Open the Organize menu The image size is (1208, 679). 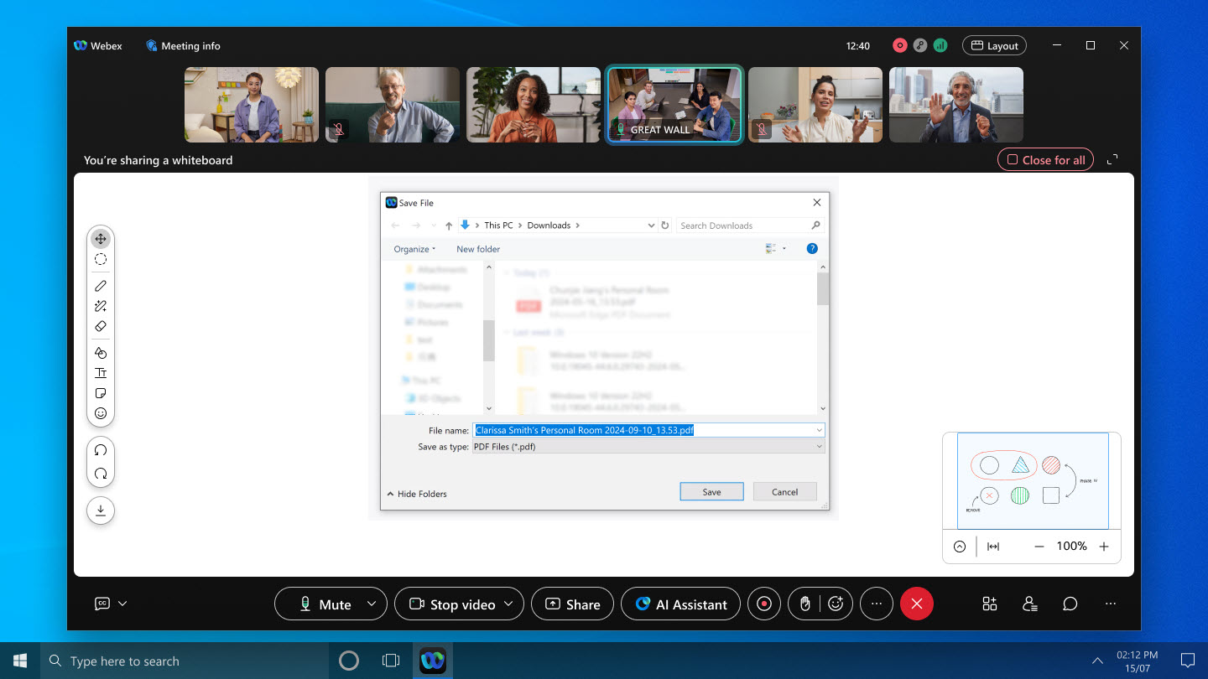414,249
